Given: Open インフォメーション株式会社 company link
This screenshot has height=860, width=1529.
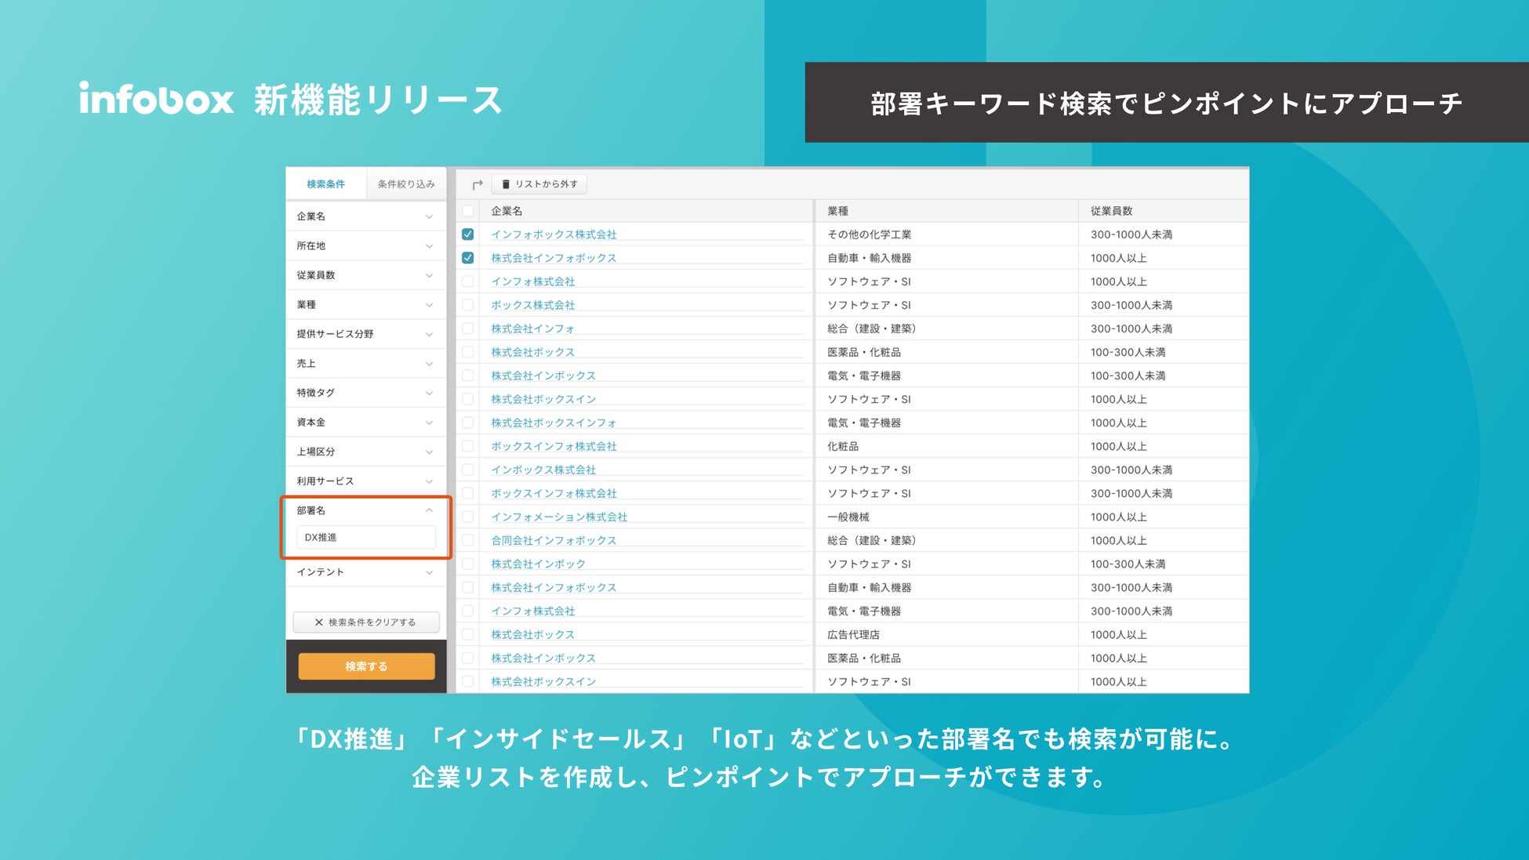Looking at the screenshot, I should (x=559, y=517).
